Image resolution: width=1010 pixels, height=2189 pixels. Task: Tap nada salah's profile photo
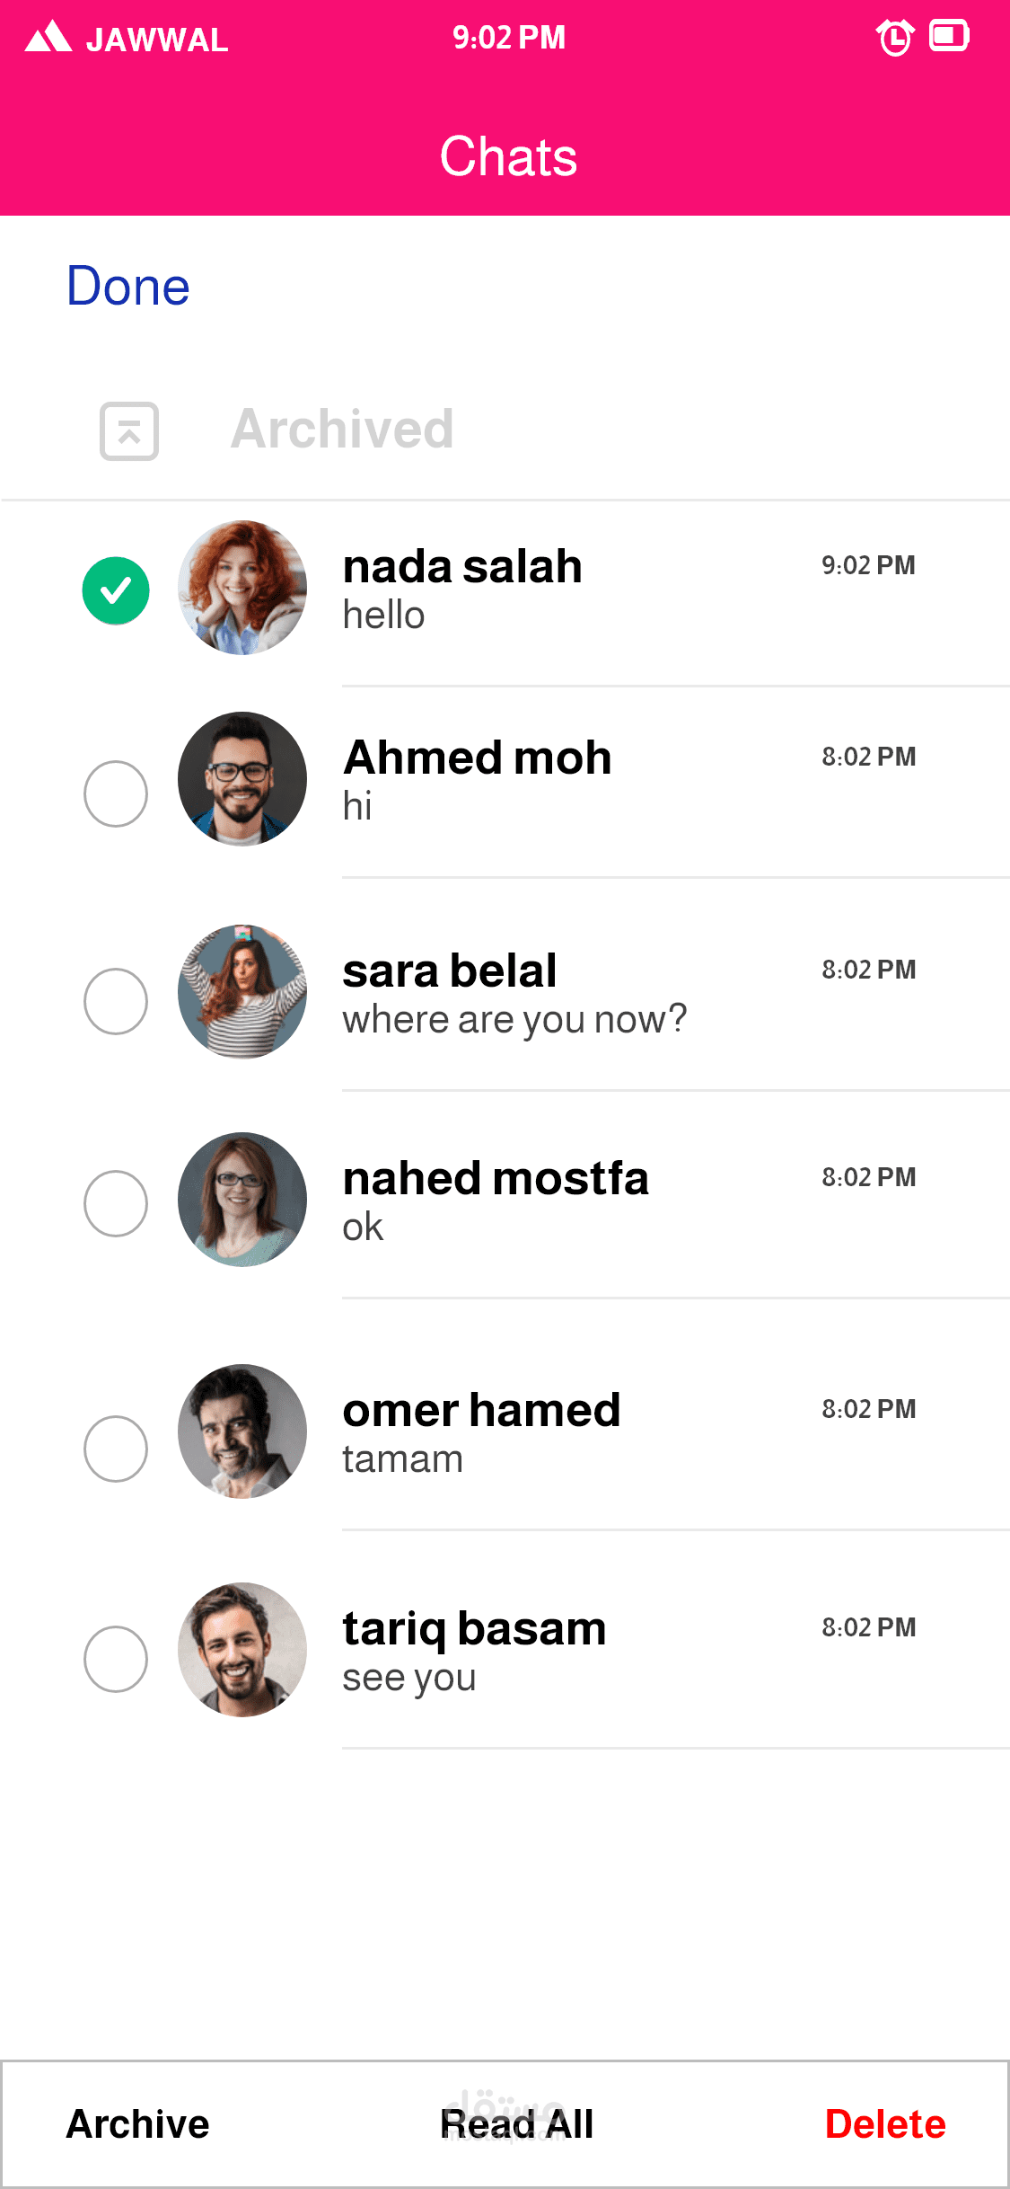point(242,588)
